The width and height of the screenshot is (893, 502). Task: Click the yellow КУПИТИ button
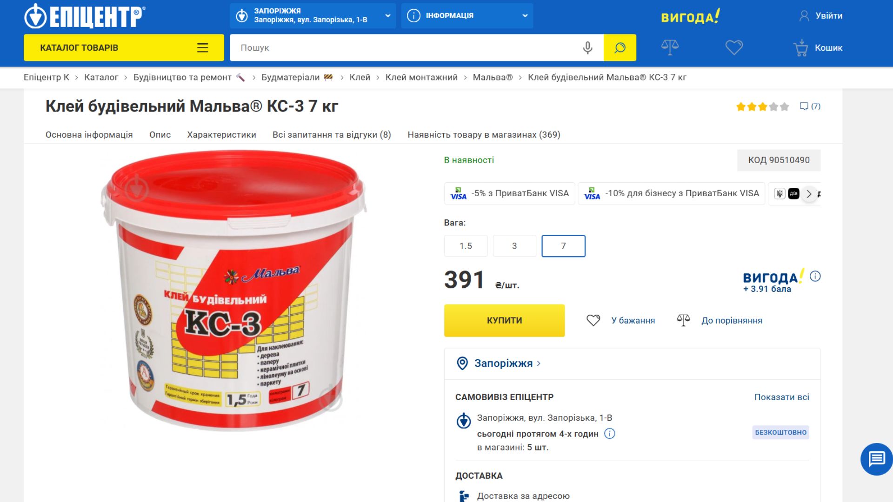pos(504,320)
